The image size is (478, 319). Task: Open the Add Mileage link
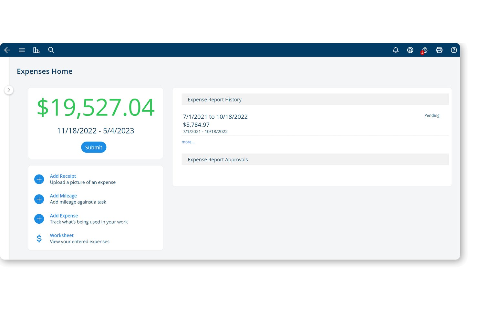point(63,196)
